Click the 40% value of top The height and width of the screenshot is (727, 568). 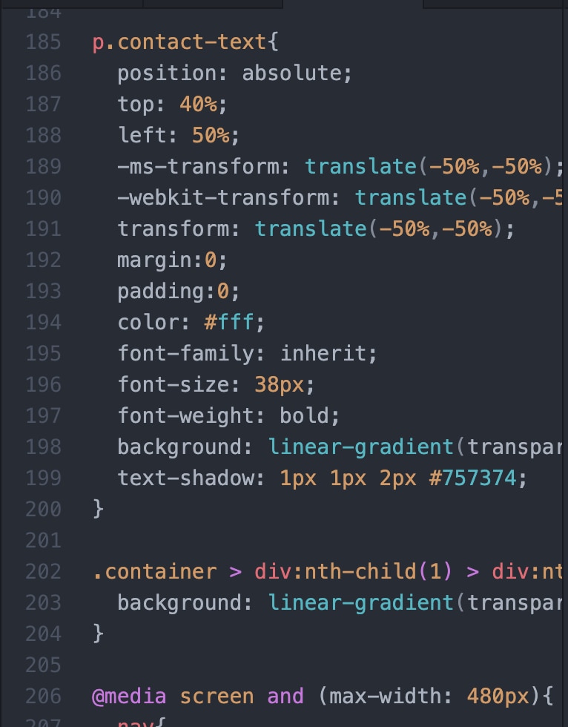click(x=198, y=105)
